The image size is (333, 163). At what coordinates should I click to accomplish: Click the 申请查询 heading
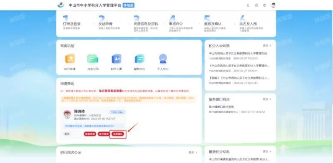[x=67, y=84]
